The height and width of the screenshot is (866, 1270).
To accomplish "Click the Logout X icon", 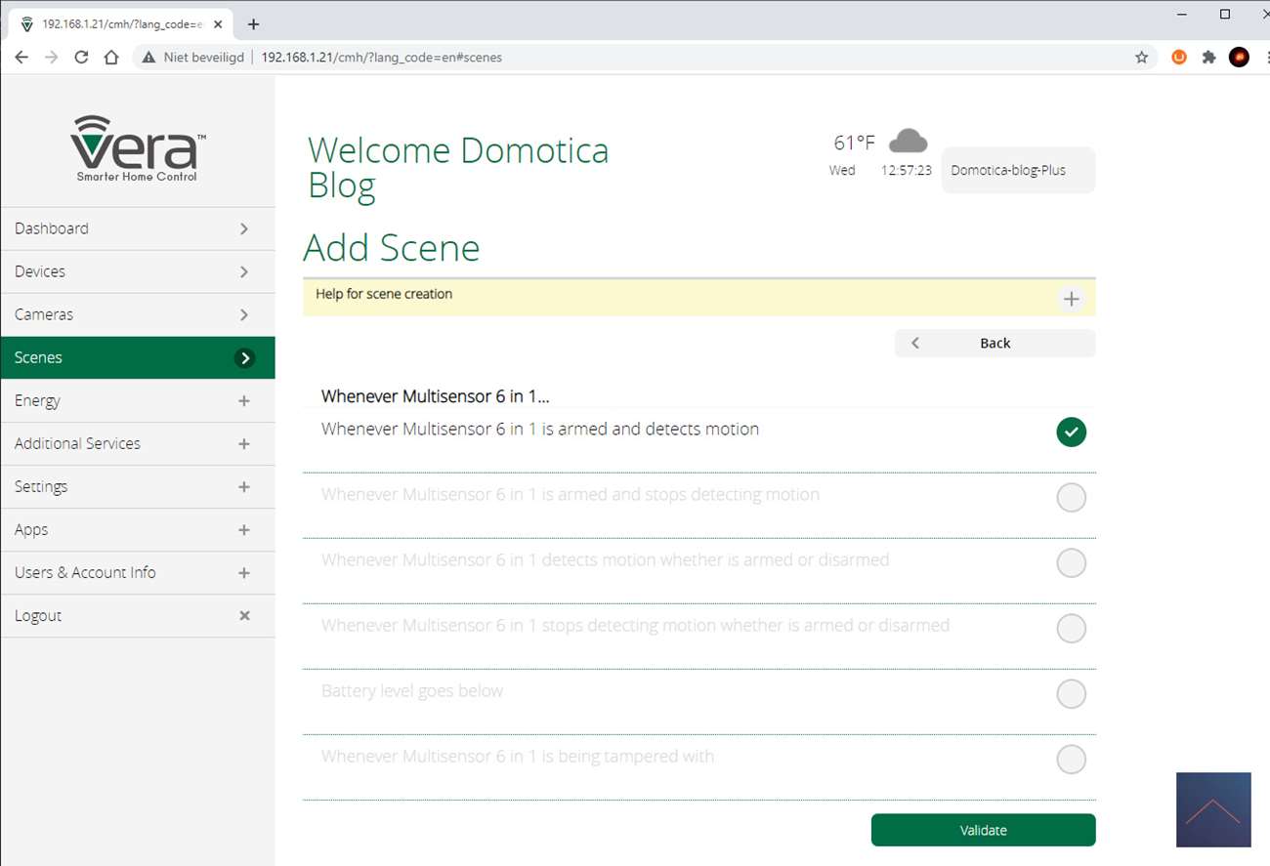I will coord(244,616).
